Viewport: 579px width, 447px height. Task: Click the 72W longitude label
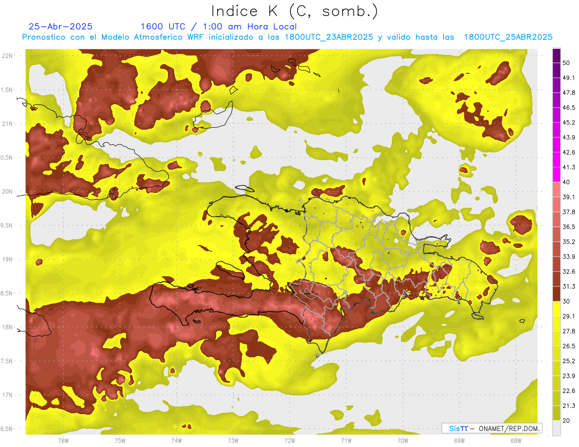289,441
